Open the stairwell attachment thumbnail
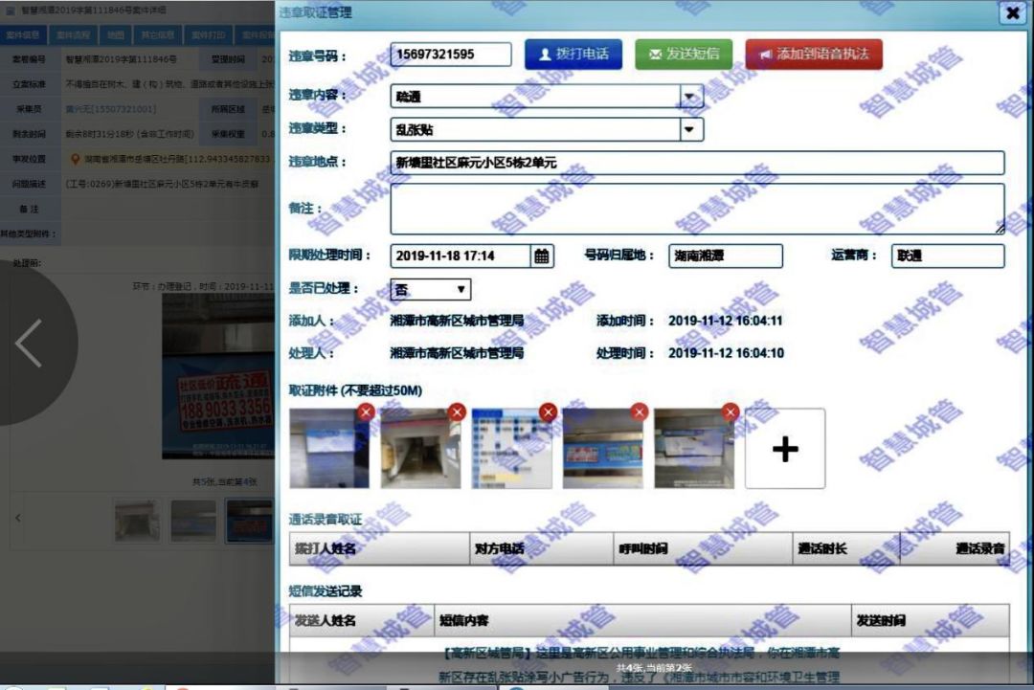This screenshot has width=1034, height=690. pos(420,449)
